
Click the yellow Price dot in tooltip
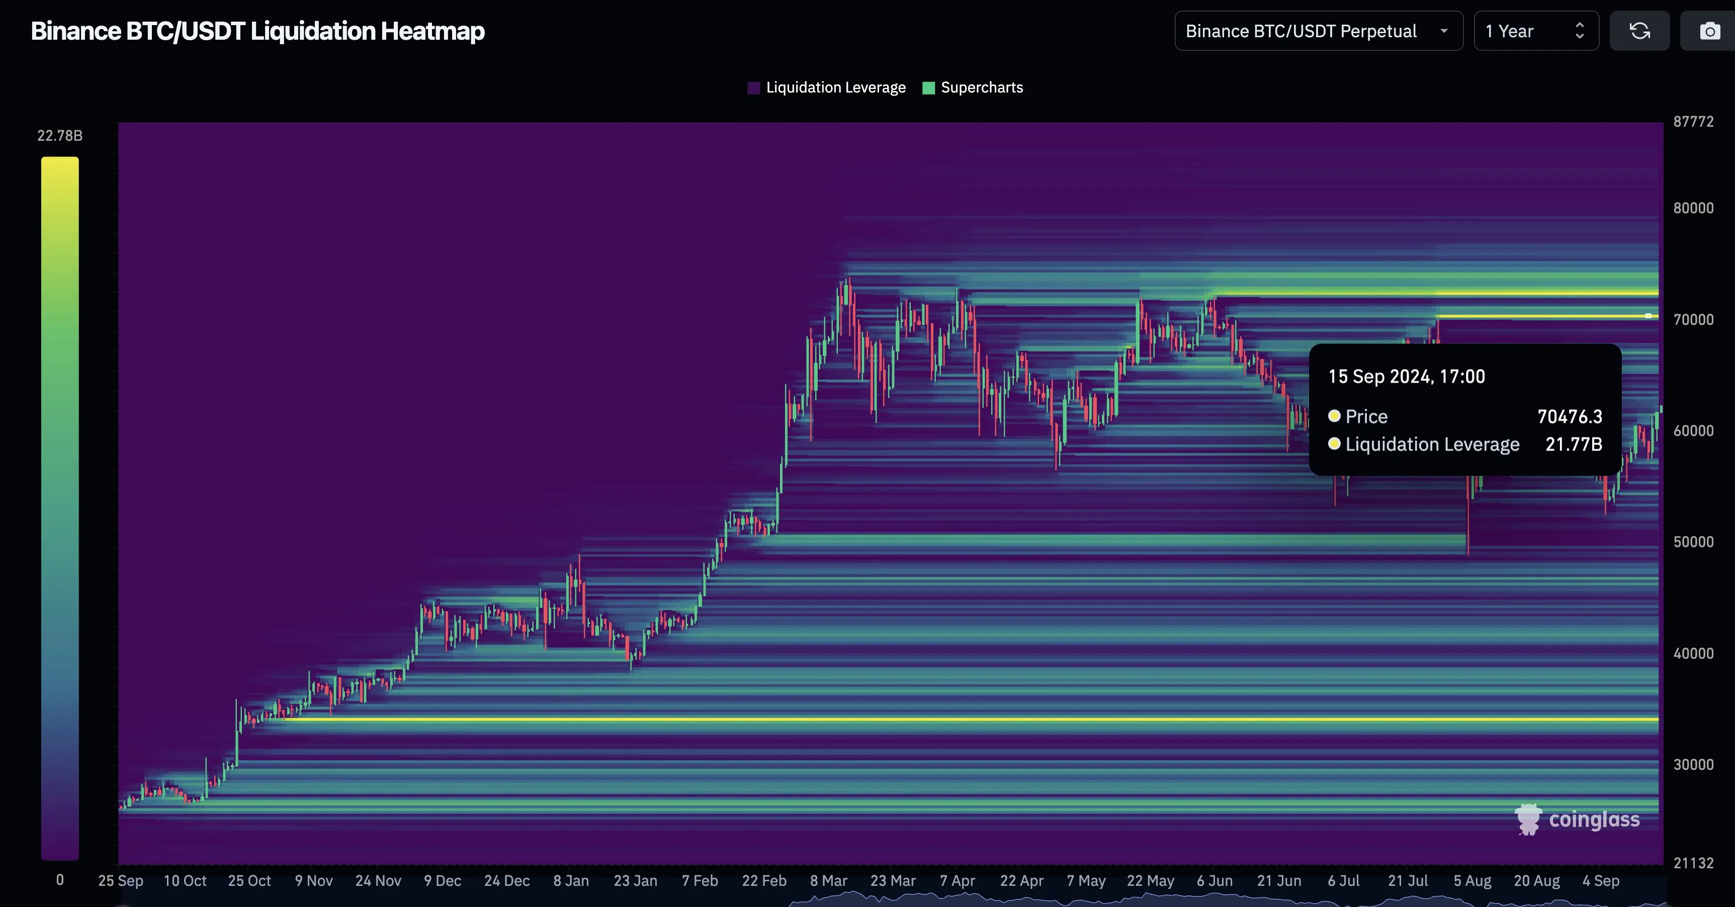[1334, 416]
